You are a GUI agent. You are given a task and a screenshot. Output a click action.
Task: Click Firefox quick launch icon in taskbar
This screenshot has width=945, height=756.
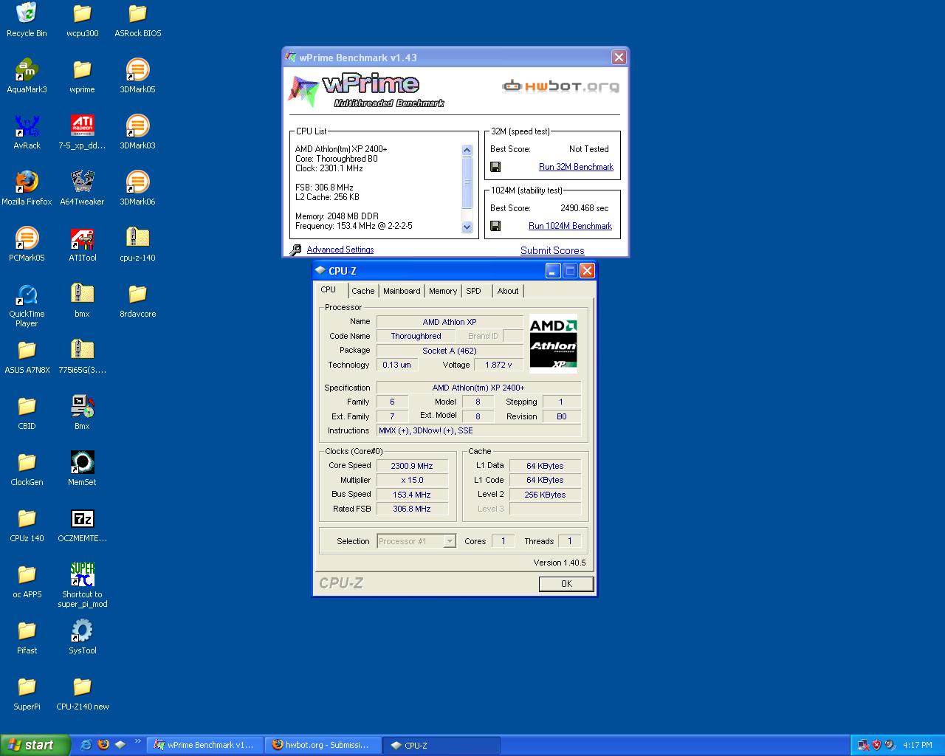103,745
